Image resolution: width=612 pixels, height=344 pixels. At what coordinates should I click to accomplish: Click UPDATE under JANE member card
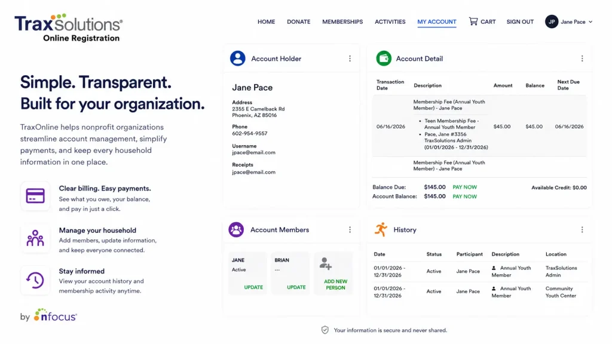point(253,287)
